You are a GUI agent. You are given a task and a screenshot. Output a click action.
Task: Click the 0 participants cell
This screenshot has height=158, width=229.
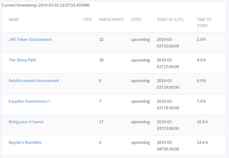coord(100,81)
